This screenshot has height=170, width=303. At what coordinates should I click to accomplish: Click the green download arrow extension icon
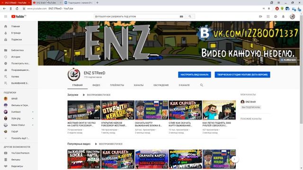[282, 8]
